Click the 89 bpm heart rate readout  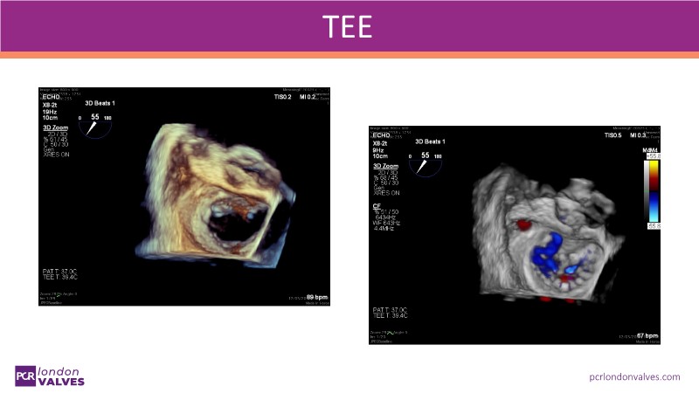click(316, 298)
